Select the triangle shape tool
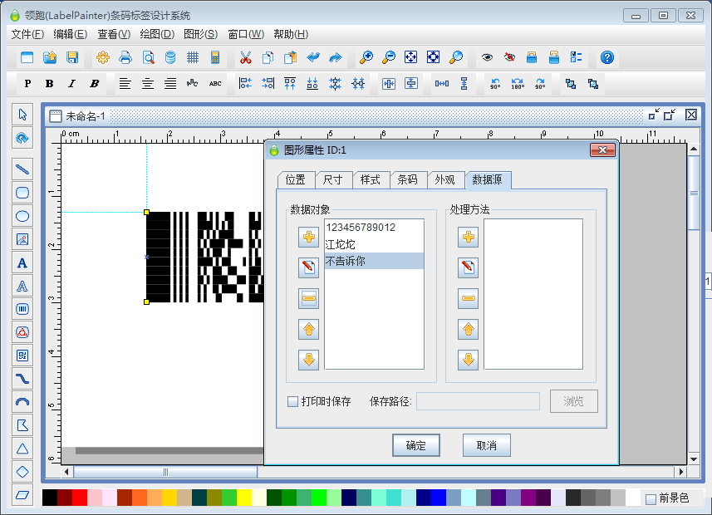This screenshot has height=515, width=712. point(22,449)
